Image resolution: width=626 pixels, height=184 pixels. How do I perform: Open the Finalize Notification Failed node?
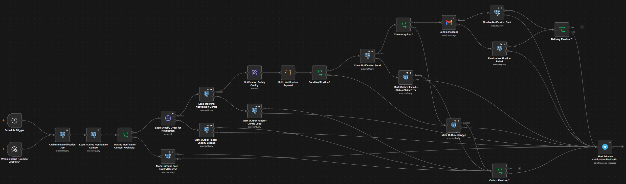pos(499,49)
